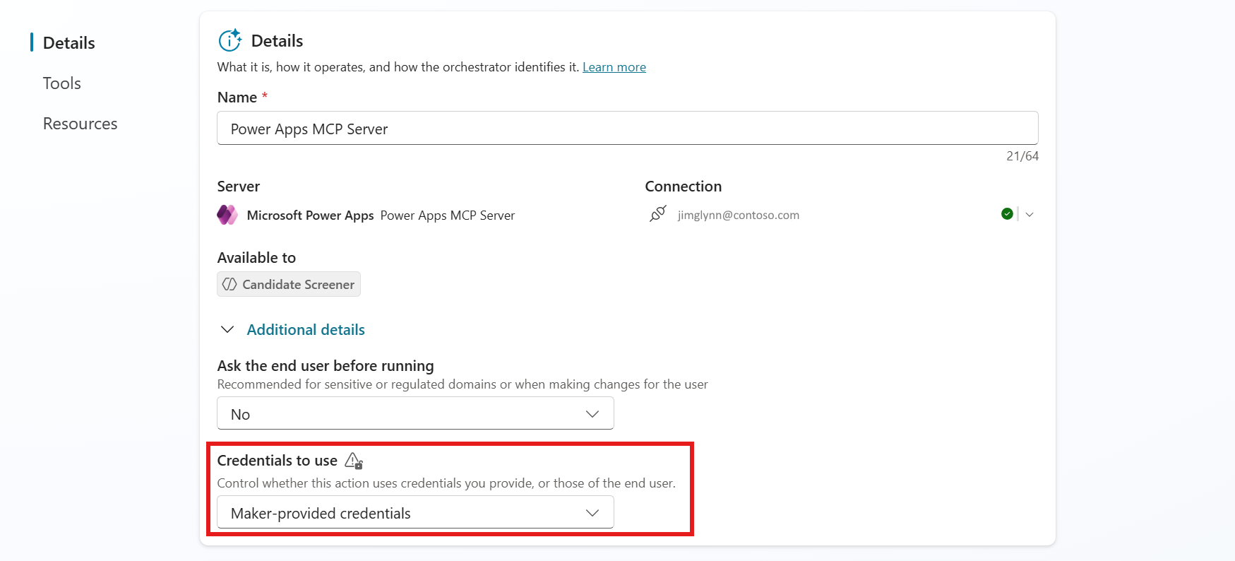Open the Ask the end user dropdown
1235x561 pixels.
pos(415,413)
